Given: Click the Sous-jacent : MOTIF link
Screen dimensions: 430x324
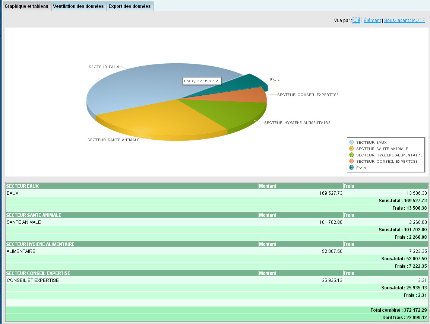Looking at the screenshot, I should (405, 20).
